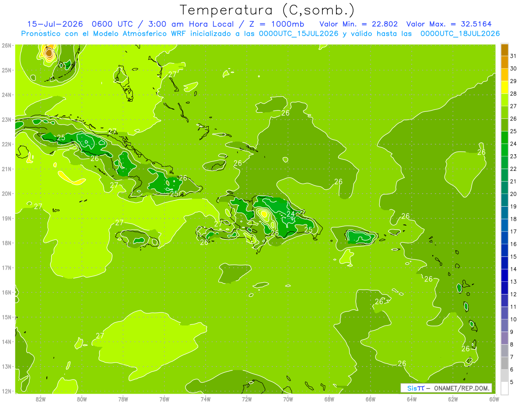Pick the teal legend swatch between 18 and 19
This screenshot has height=405, width=525.
click(x=504, y=213)
